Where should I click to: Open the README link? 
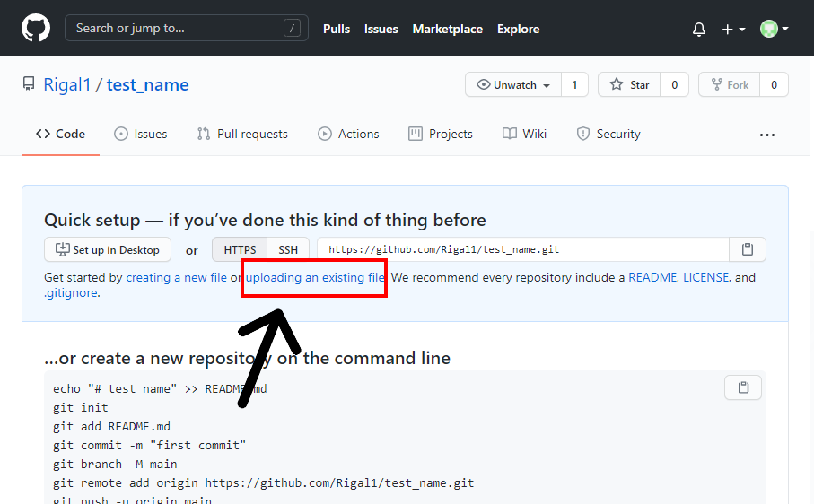coord(652,277)
